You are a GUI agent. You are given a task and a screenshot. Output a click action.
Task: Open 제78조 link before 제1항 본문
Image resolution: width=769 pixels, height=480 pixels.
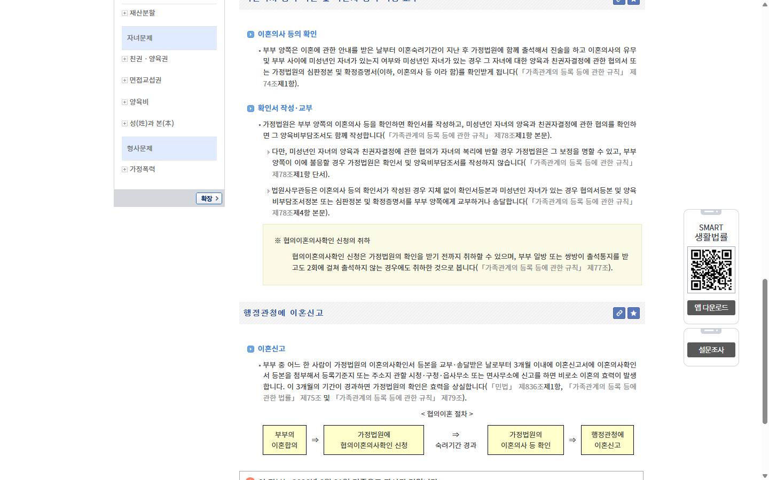(505, 135)
